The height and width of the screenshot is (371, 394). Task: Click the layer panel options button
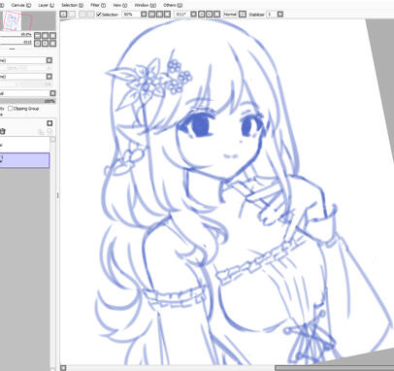pos(49,123)
